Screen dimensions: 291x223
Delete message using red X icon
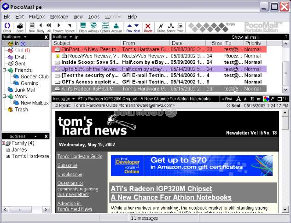click(x=148, y=27)
